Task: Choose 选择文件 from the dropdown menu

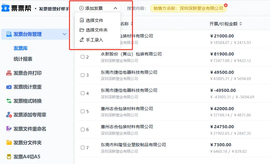Action: pyautogui.click(x=94, y=20)
